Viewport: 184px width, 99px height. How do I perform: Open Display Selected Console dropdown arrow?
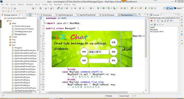pyautogui.click(x=157, y=25)
